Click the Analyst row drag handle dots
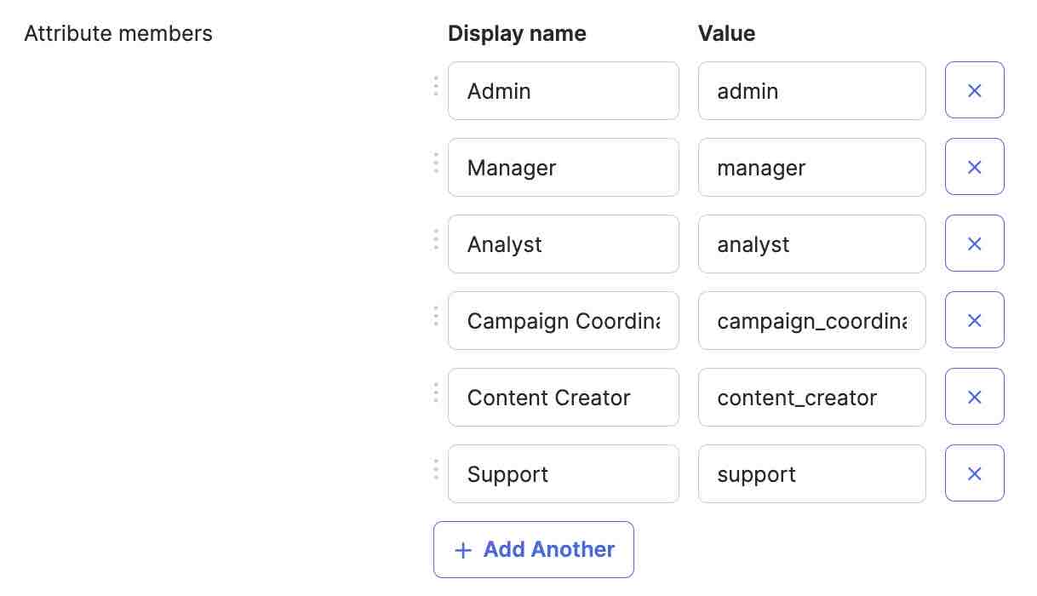Image resolution: width=1037 pixels, height=596 pixels. [435, 238]
